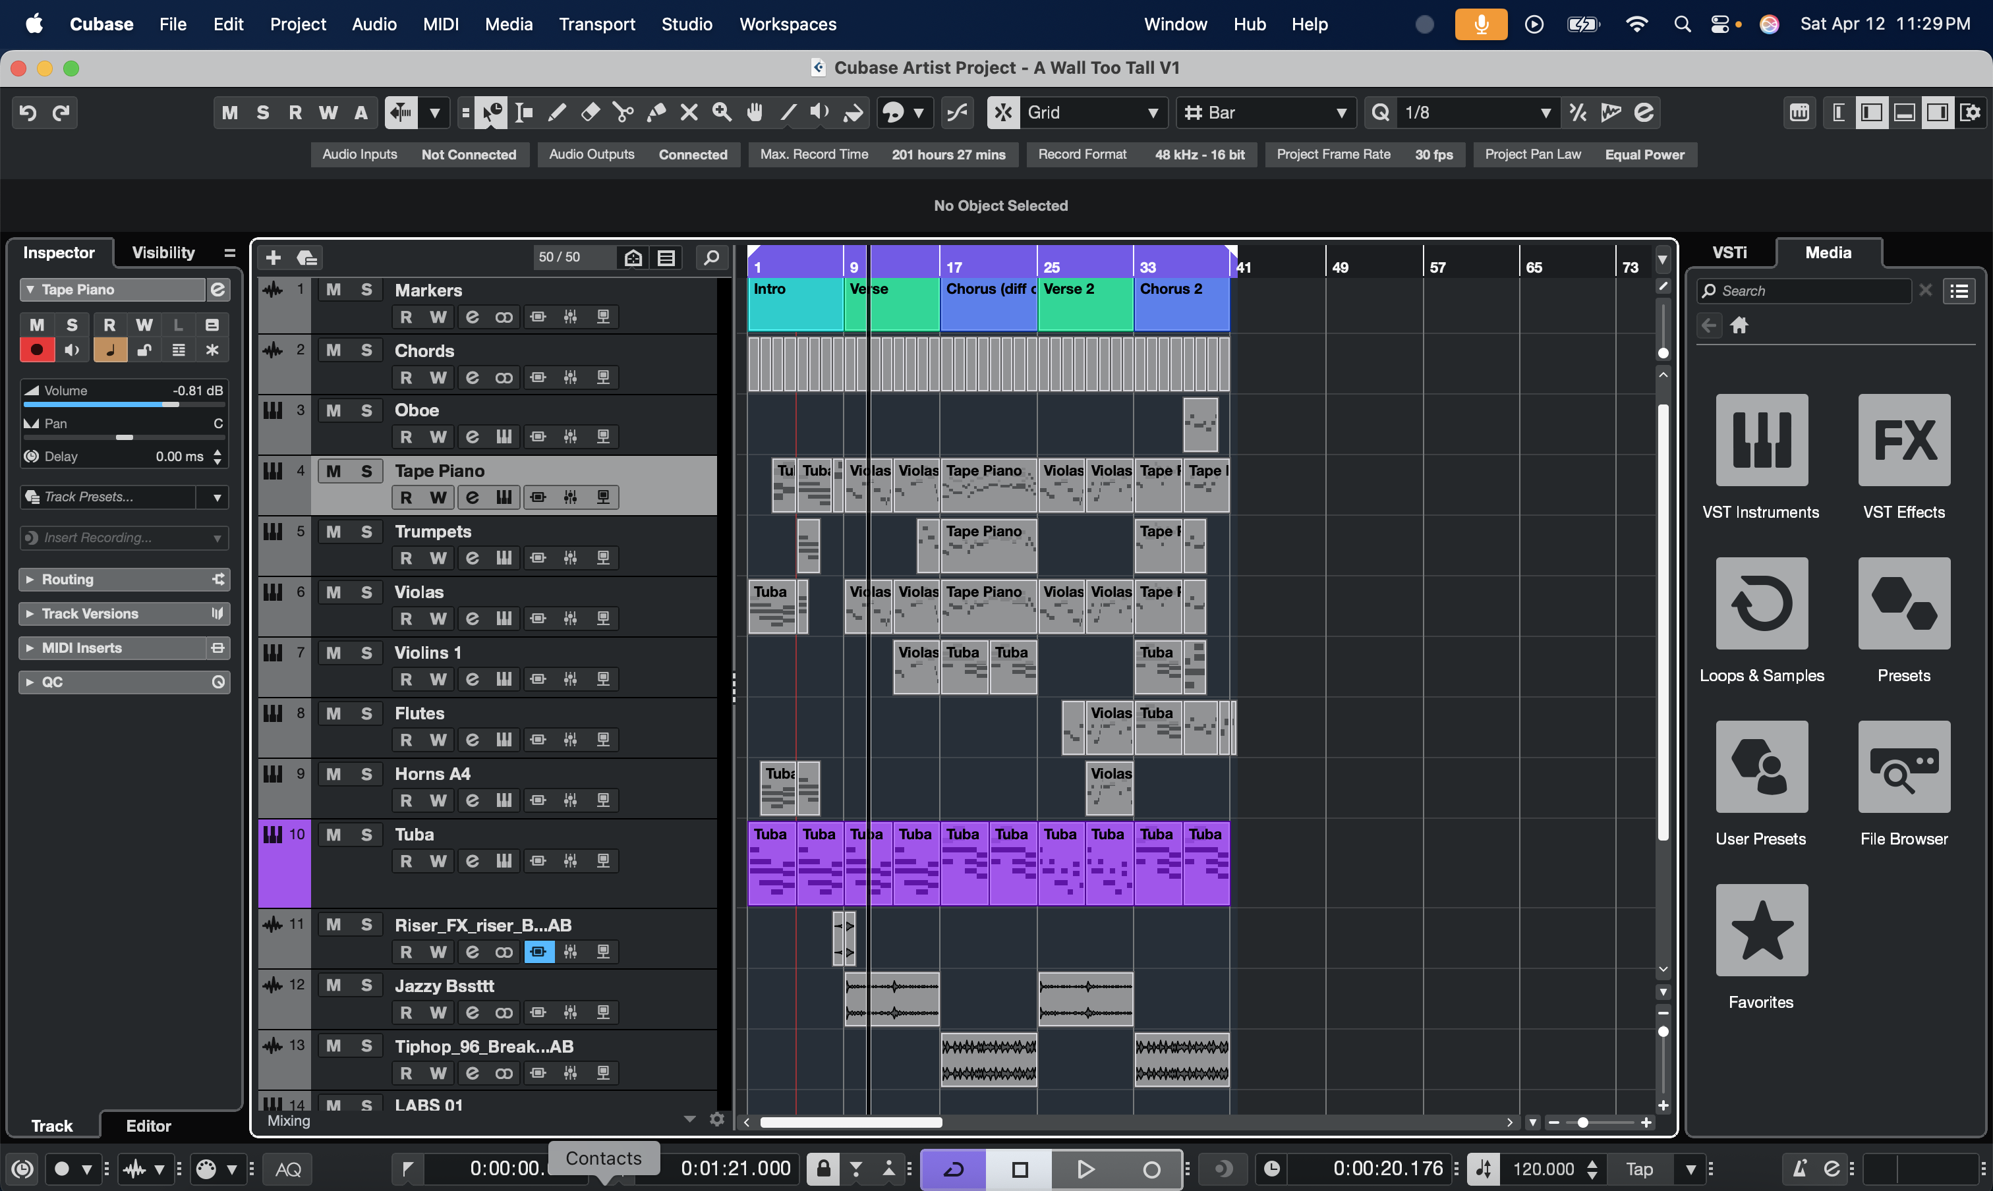Image resolution: width=1993 pixels, height=1191 pixels.
Task: Click the horizontal zoom slider
Action: 1599,1122
